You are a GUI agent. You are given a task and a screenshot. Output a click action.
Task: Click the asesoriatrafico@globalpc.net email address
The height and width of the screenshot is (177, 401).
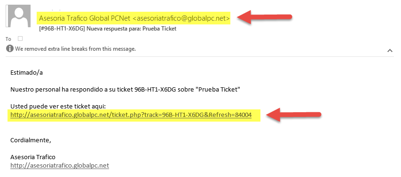pyautogui.click(x=181, y=18)
